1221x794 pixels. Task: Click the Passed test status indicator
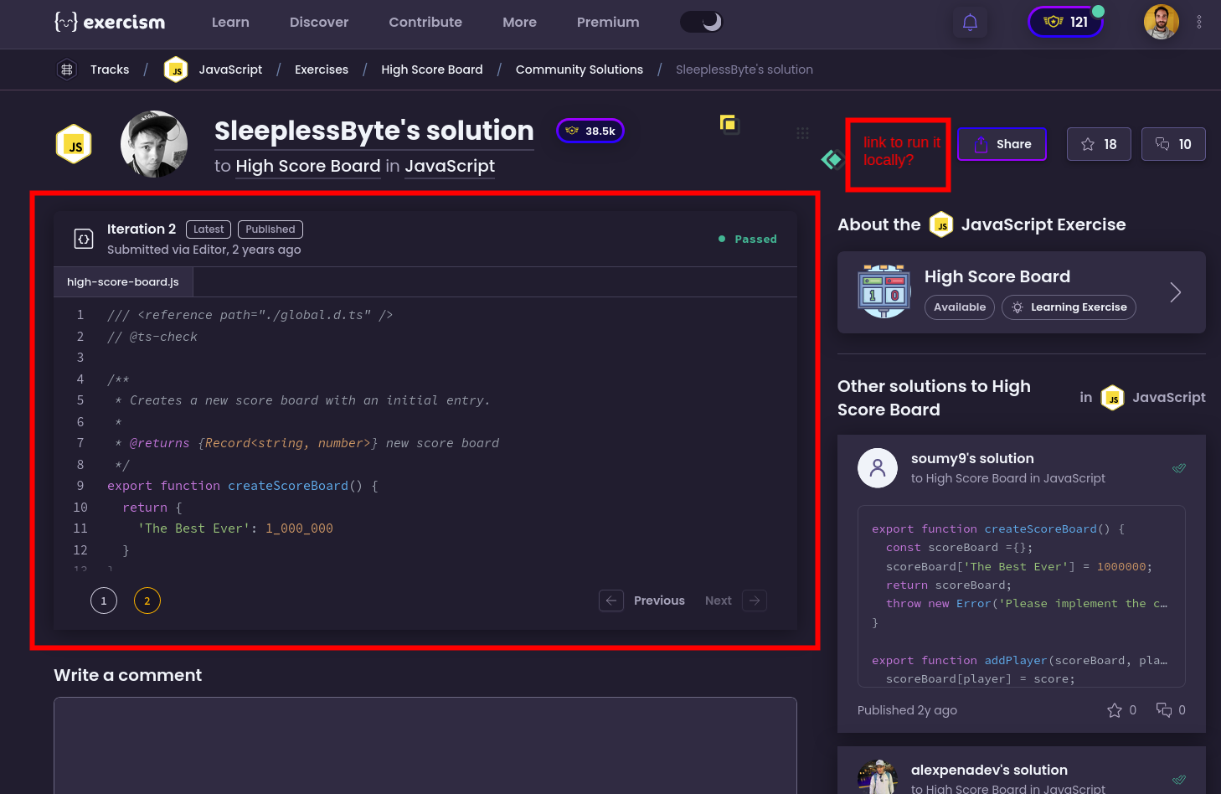tap(748, 239)
